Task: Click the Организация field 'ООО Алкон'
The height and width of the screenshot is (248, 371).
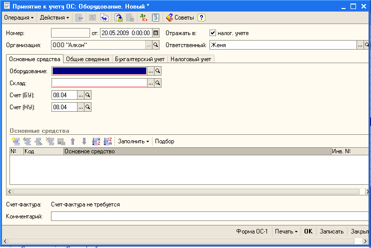Action: coord(98,45)
